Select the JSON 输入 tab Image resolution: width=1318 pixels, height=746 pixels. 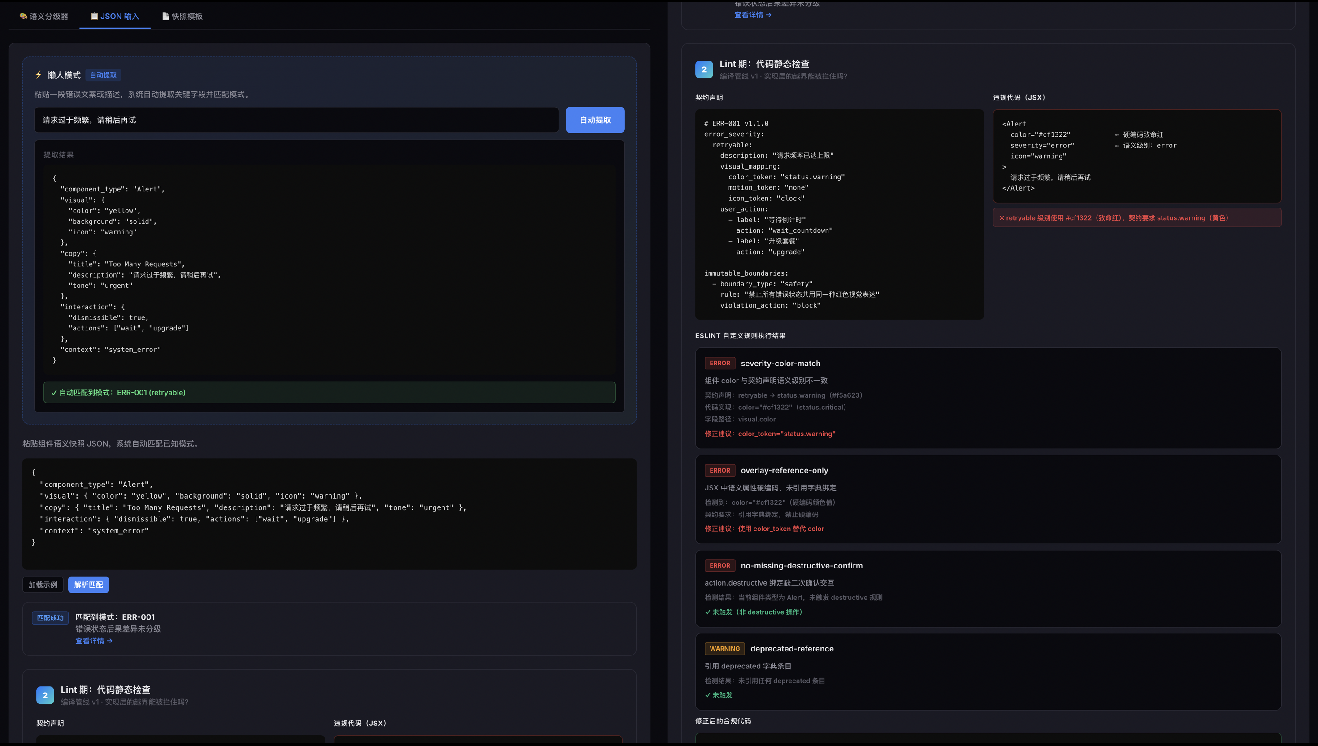pos(115,17)
